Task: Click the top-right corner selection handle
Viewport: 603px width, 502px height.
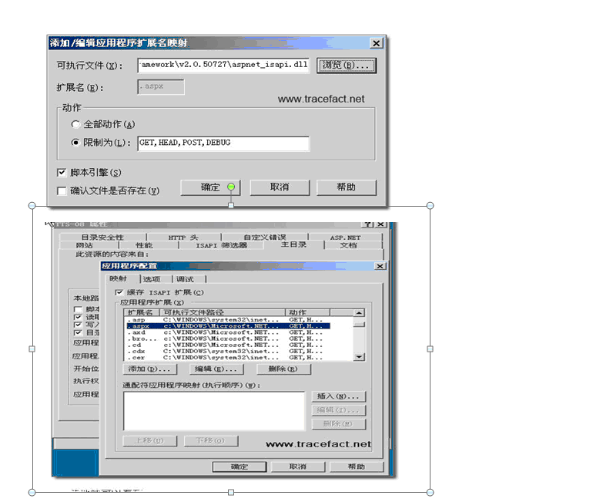Action: coord(430,206)
